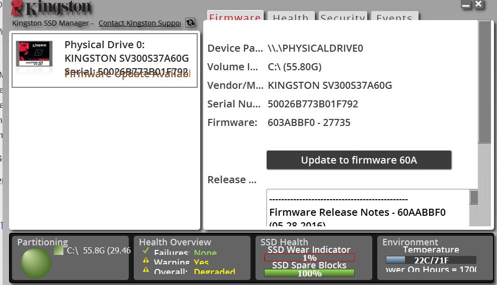The height and width of the screenshot is (285, 497).
Task: Click the green partition pie chart
Action: click(36, 263)
